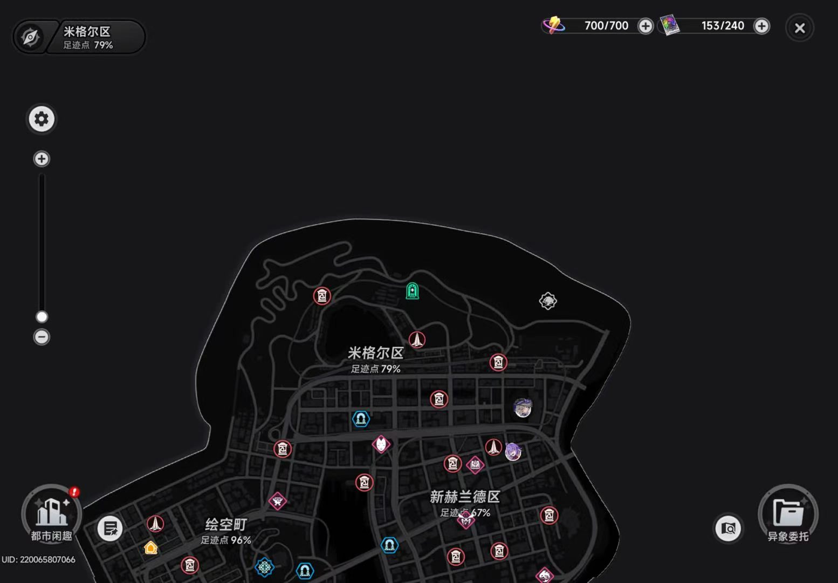Close the map with the X button
Screen dimensions: 838x583
[x=800, y=28]
